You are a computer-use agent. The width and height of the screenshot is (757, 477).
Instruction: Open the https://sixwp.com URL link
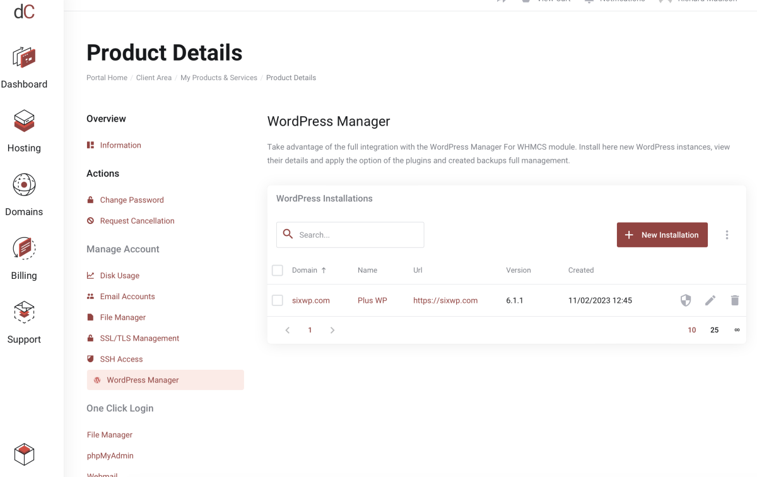(445, 300)
